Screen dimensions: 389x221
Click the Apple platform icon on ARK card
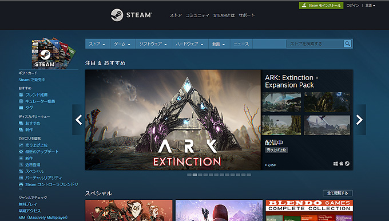point(342,164)
